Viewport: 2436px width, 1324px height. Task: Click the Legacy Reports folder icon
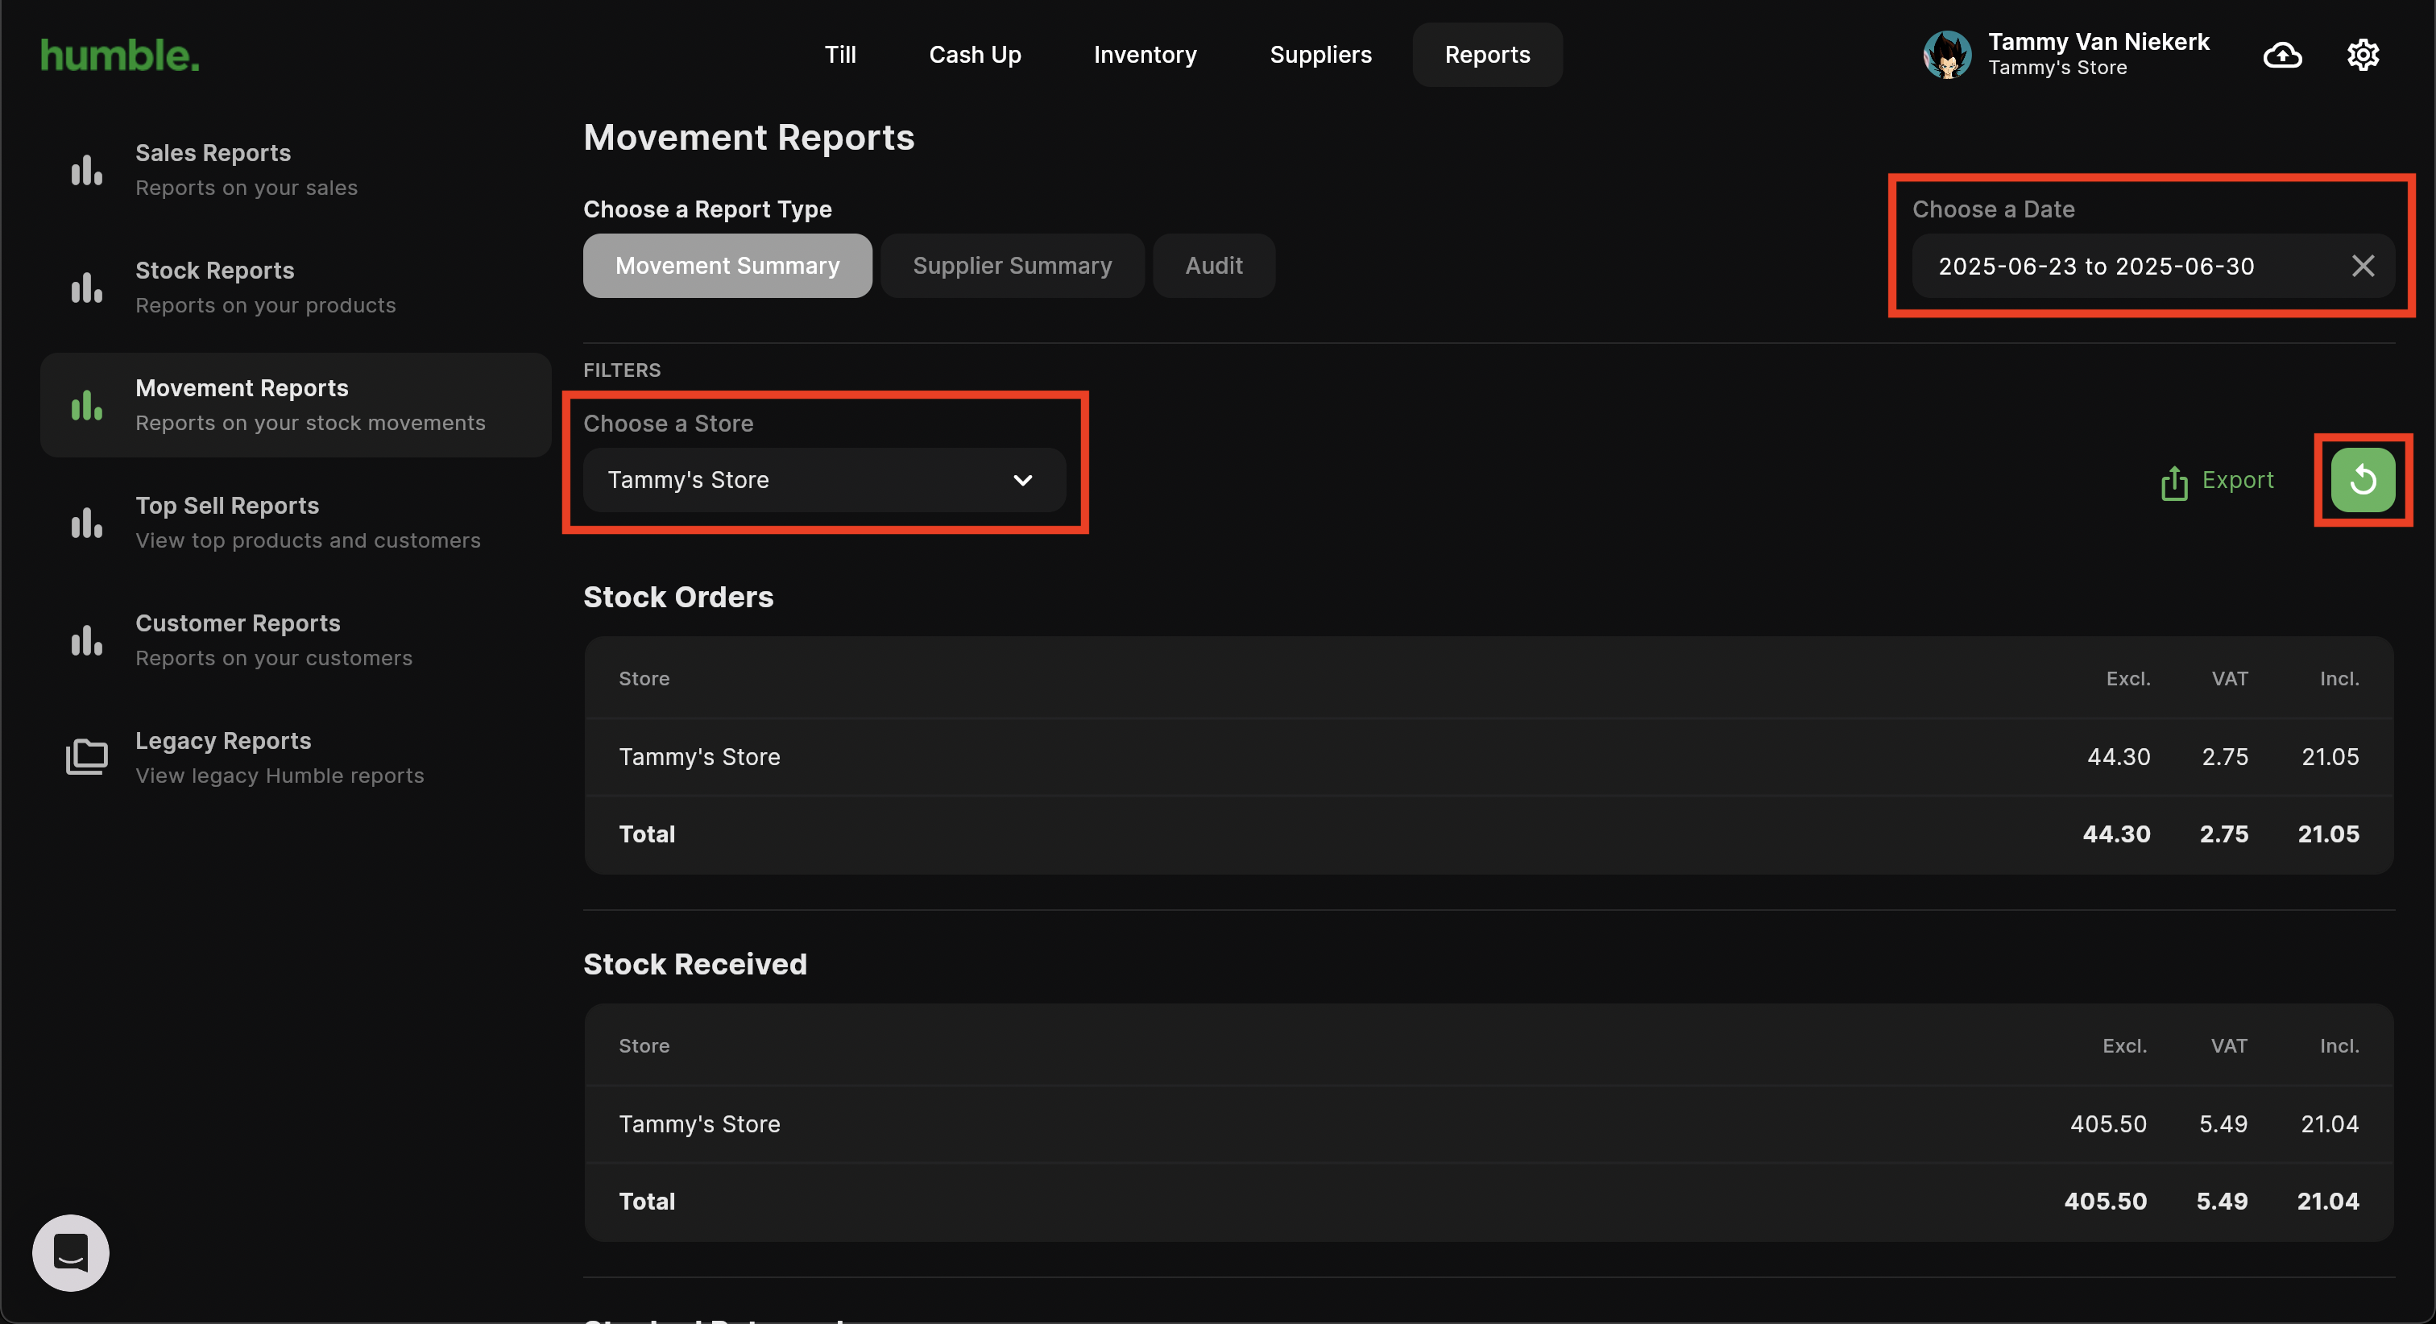[x=87, y=758]
